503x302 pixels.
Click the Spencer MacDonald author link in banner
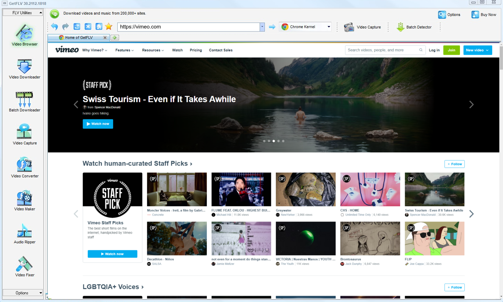click(107, 107)
